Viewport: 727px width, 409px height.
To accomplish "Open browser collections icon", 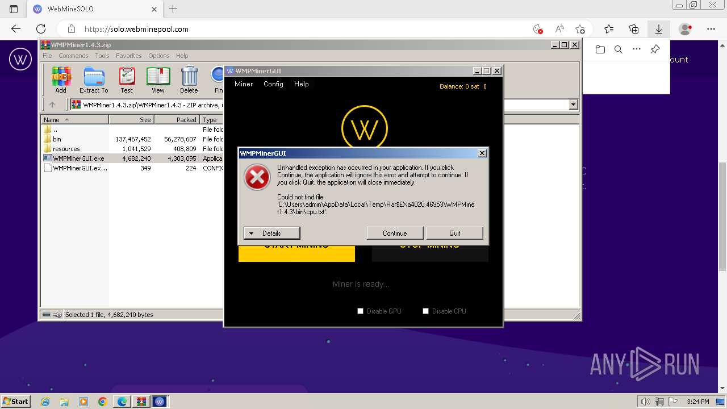I will click(x=634, y=29).
